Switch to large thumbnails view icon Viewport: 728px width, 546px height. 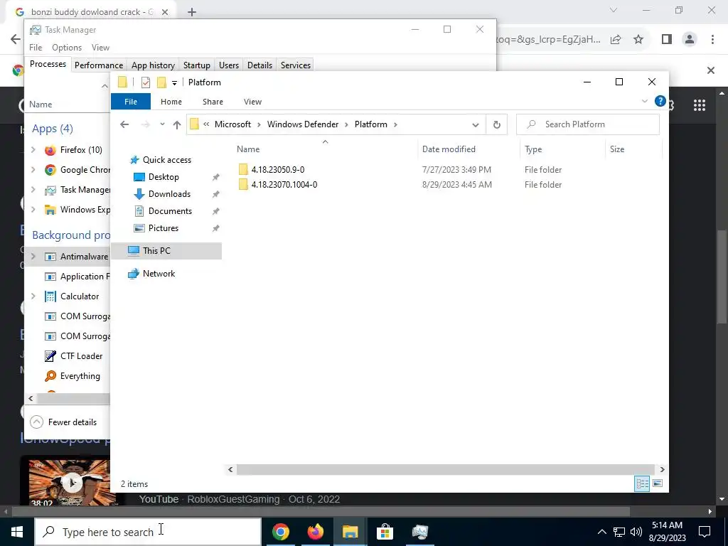(x=658, y=483)
